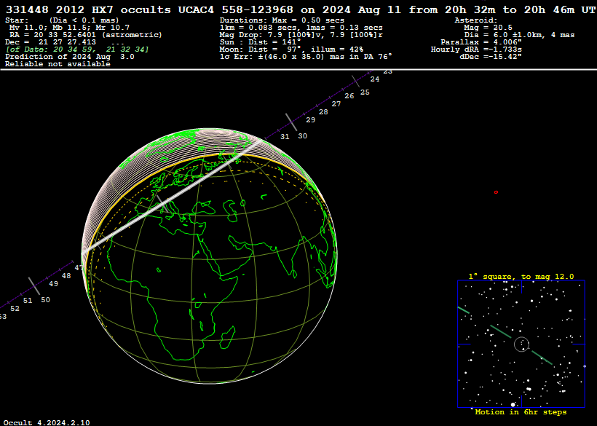
Task: Click 'Durations: Max = 0.50 secs' text
Action: [x=282, y=20]
